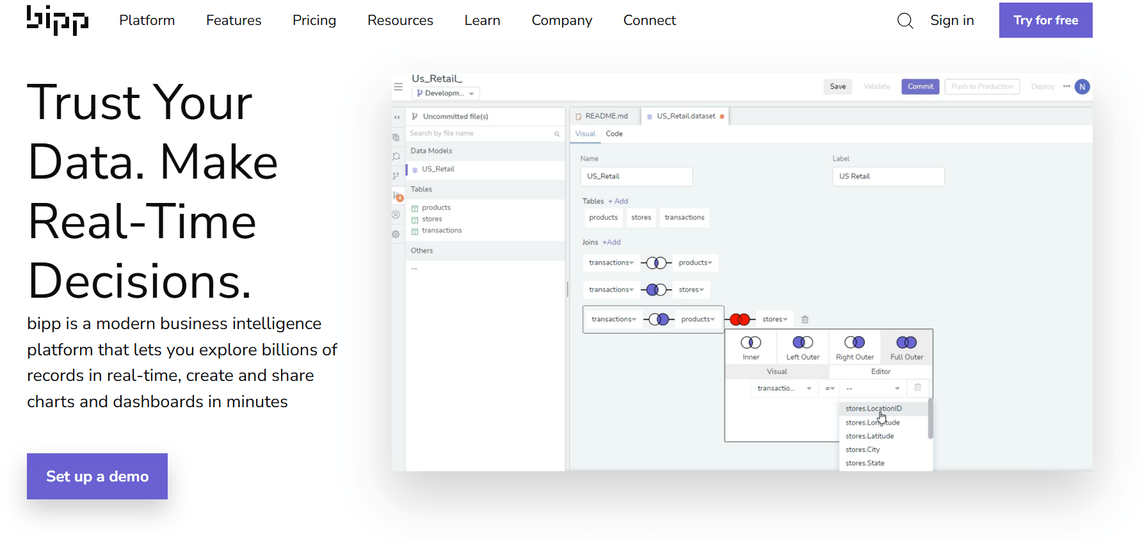This screenshot has height=541, width=1142.
Task: Open the transactio... column dropdown
Action: (784, 388)
